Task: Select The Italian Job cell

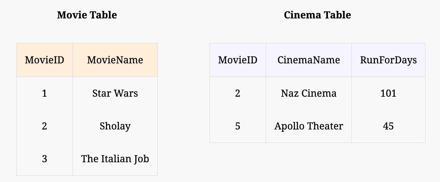Action: click(x=115, y=159)
